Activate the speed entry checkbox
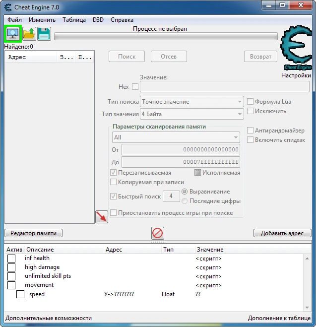The image size is (316, 327). coord(20,294)
